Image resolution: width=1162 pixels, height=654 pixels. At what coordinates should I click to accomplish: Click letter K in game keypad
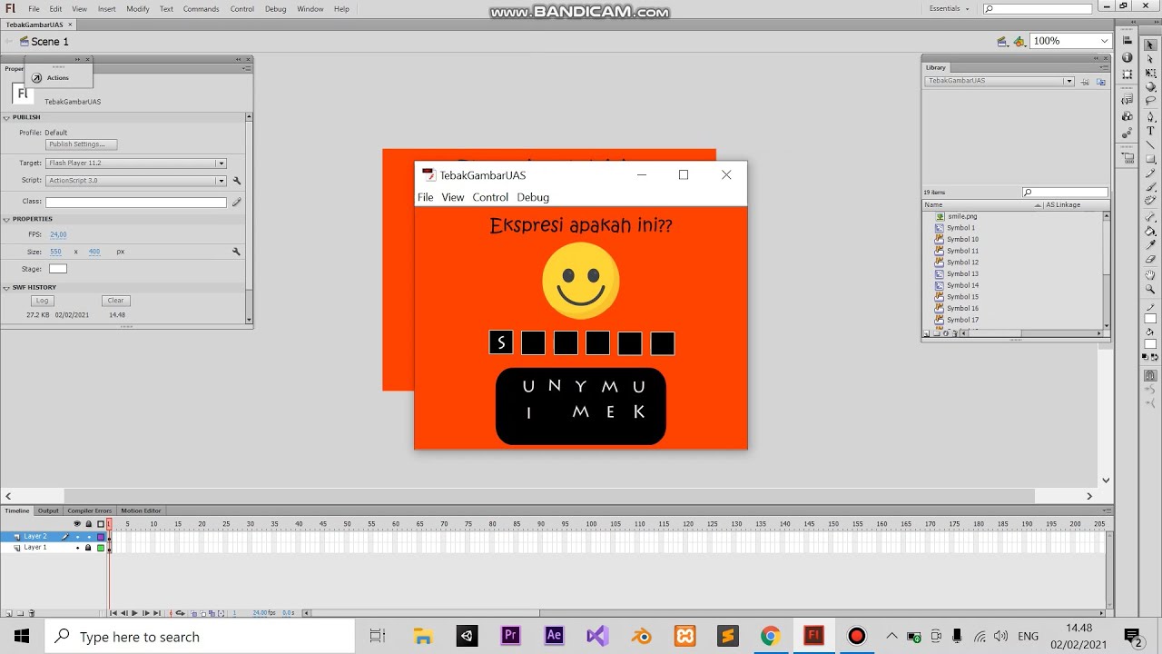tap(639, 412)
